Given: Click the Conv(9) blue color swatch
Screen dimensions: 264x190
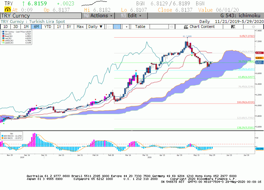Looking at the screenshot, I should pyautogui.click(x=3, y=34).
